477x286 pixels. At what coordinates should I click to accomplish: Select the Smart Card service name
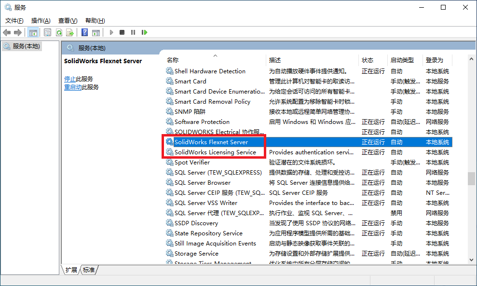click(x=191, y=81)
